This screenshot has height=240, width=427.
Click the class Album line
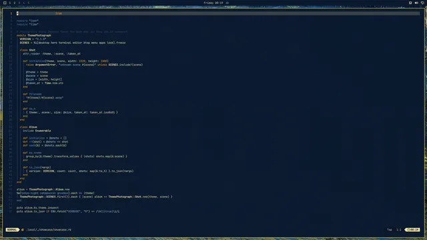28,127
